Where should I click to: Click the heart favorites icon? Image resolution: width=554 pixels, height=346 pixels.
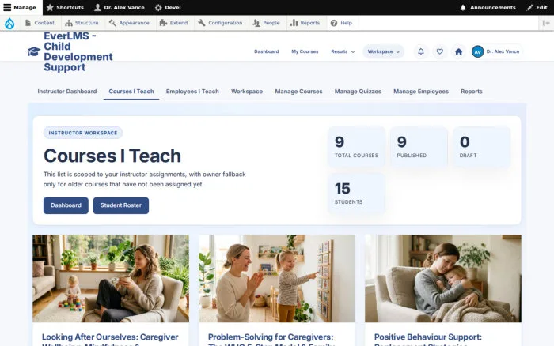pos(439,51)
